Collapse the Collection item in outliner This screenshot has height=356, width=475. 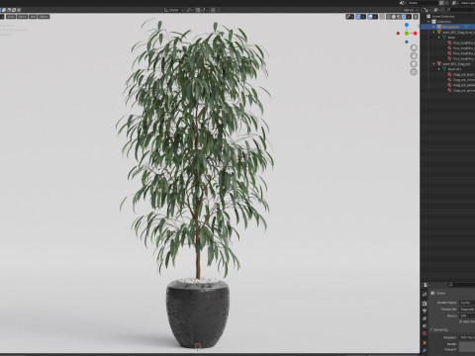(428, 22)
